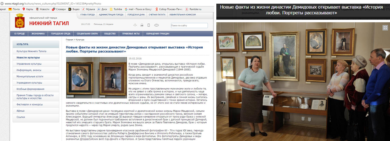Click the Пятница, 21 Апреля date text
Screen dimensions: 390x141
pyautogui.click(x=104, y=24)
